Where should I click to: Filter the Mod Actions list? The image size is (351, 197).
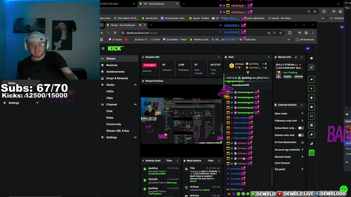click(x=211, y=161)
